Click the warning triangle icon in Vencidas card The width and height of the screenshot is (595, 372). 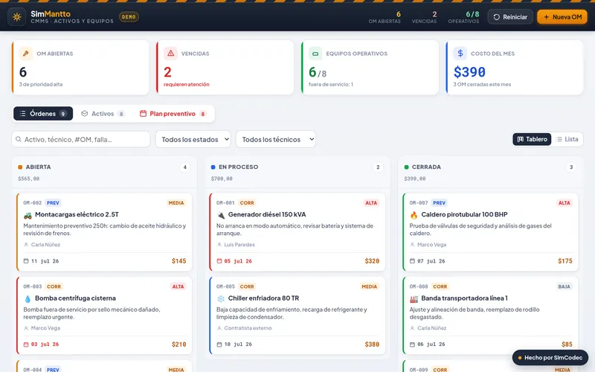tap(170, 54)
